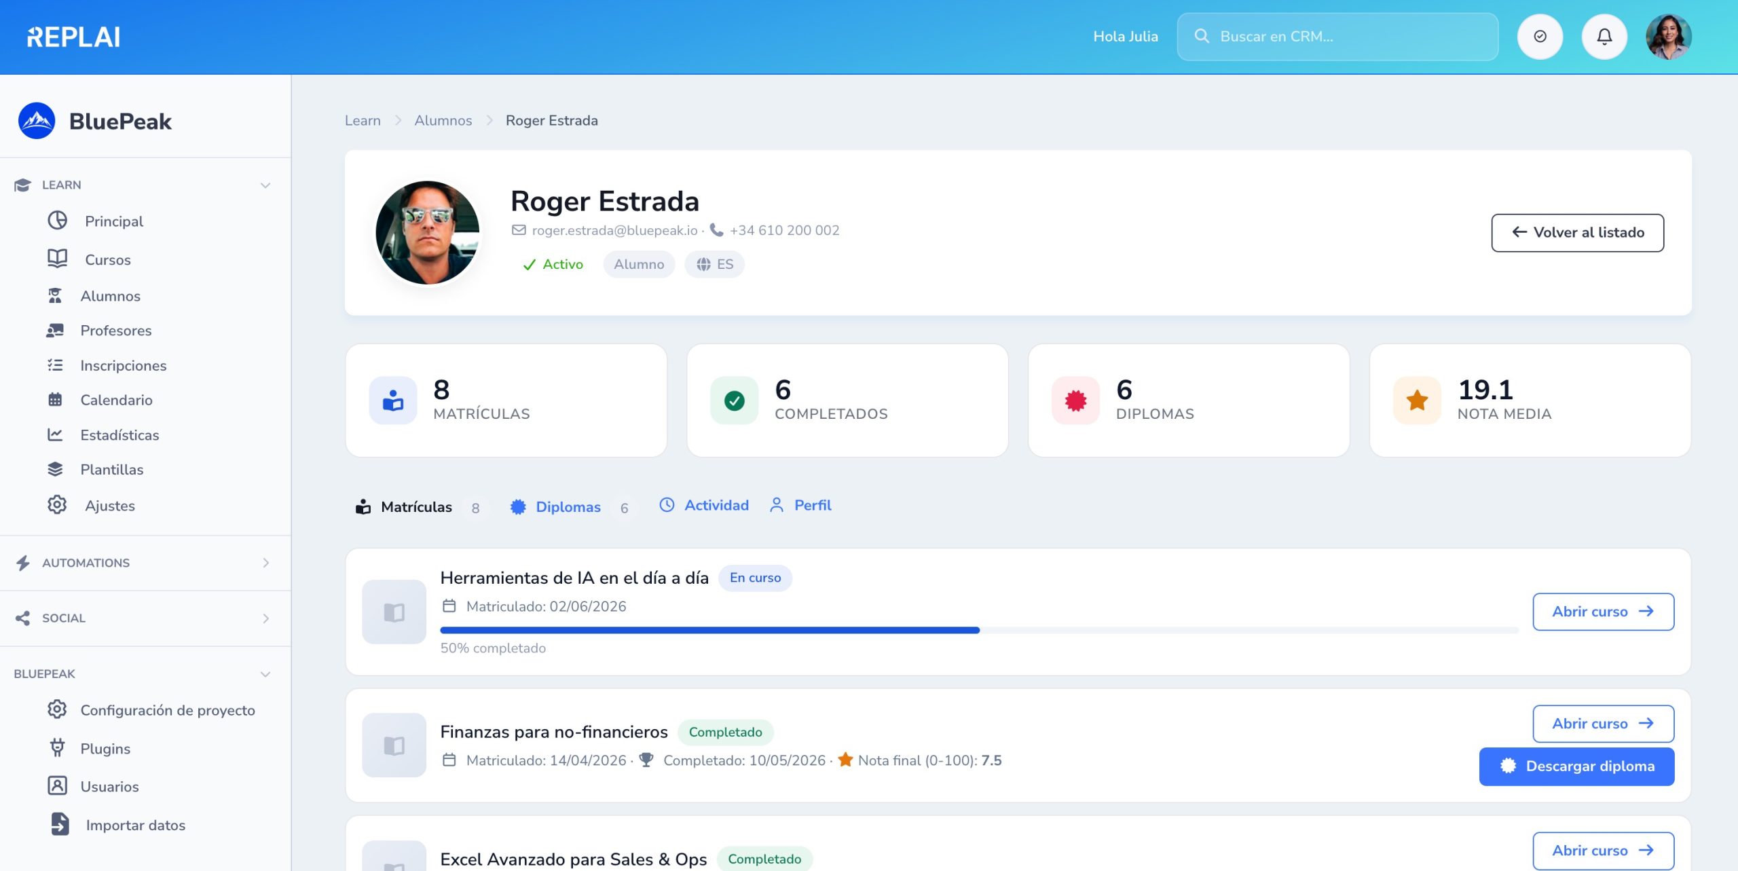The image size is (1738, 871).
Task: Switch to the Actividad tab
Action: click(x=704, y=505)
